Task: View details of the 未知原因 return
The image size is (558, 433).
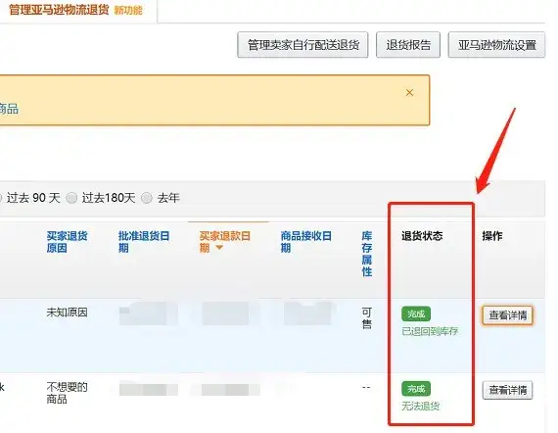Action: [507, 315]
